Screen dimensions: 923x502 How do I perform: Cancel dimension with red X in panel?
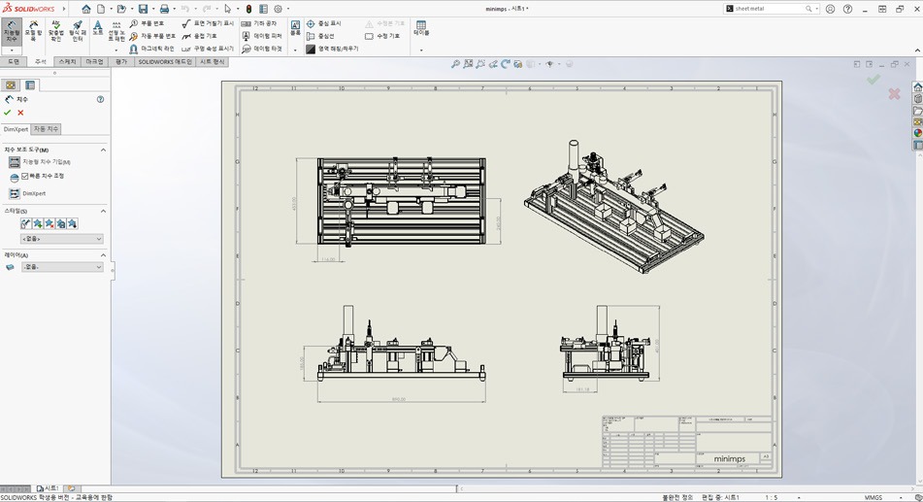(x=20, y=113)
